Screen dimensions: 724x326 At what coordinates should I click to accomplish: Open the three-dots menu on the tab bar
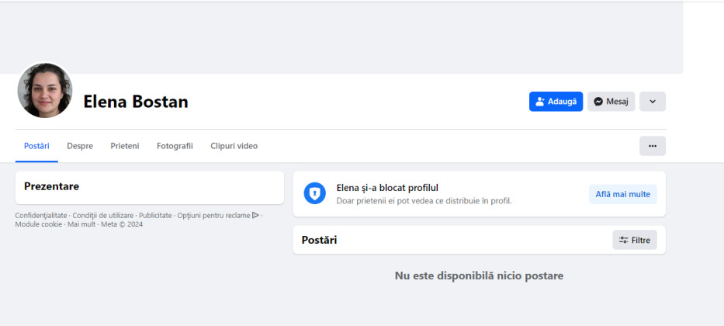coord(653,146)
